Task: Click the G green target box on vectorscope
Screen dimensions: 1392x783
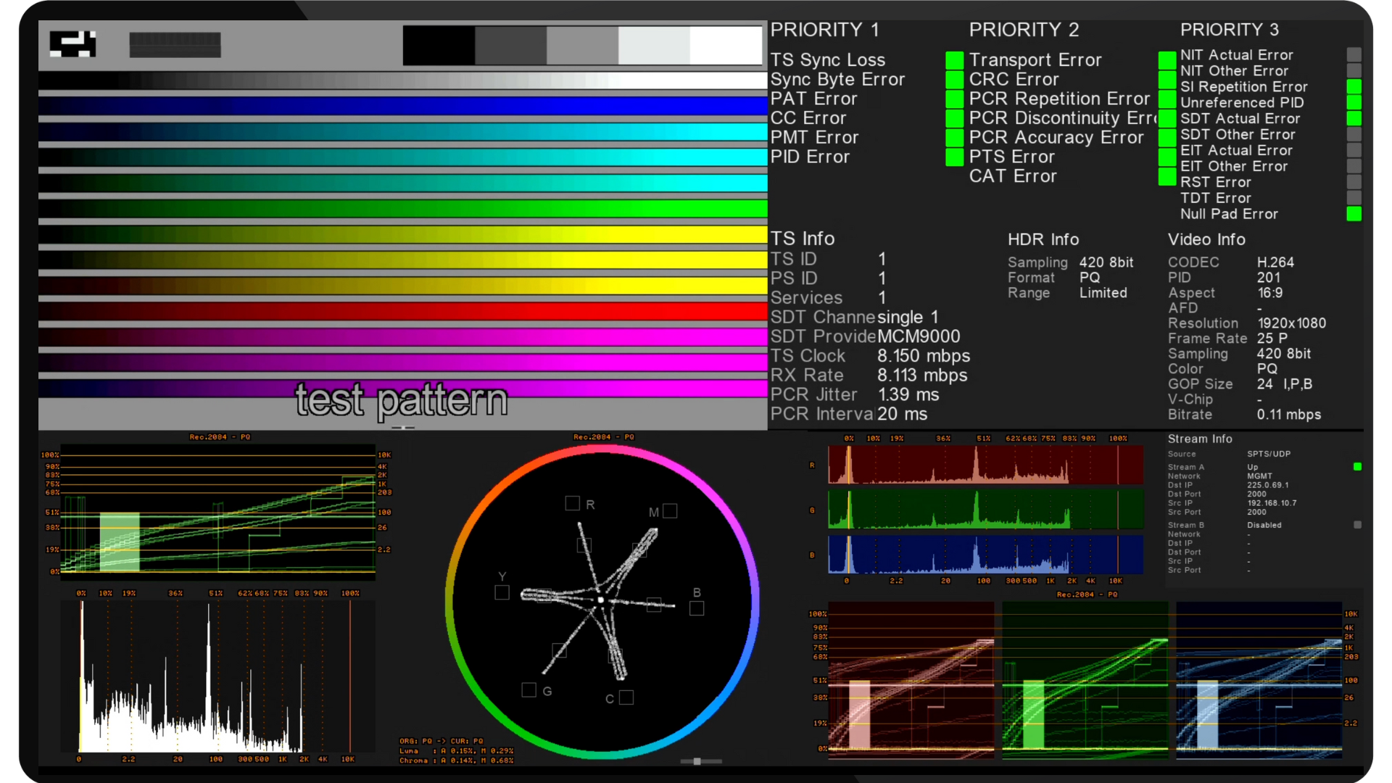Action: (529, 690)
